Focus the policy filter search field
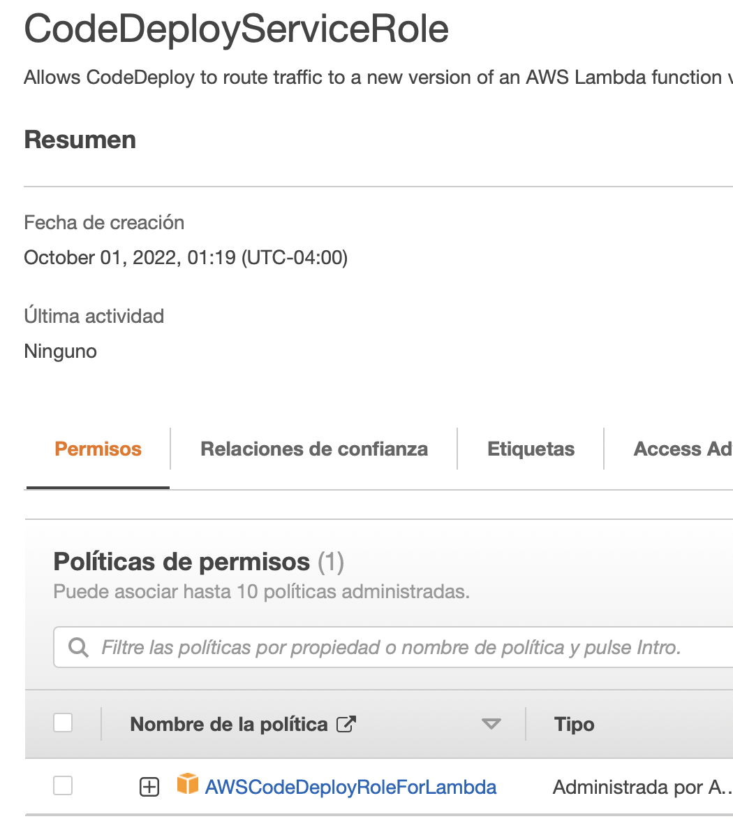This screenshot has width=733, height=819. 391,647
